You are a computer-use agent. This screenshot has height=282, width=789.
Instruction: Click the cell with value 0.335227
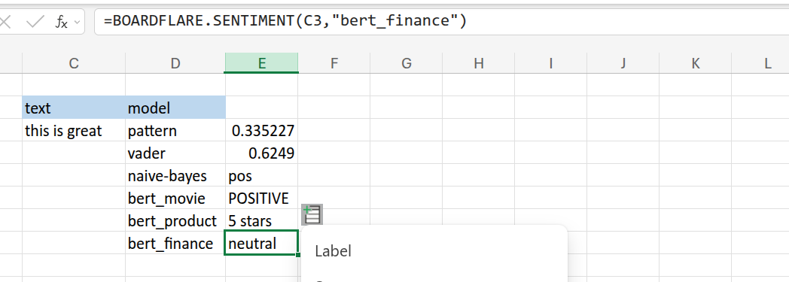pyautogui.click(x=262, y=131)
